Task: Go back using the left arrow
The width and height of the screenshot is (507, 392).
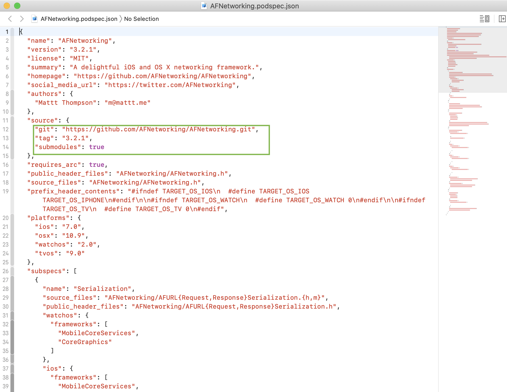Action: tap(10, 19)
